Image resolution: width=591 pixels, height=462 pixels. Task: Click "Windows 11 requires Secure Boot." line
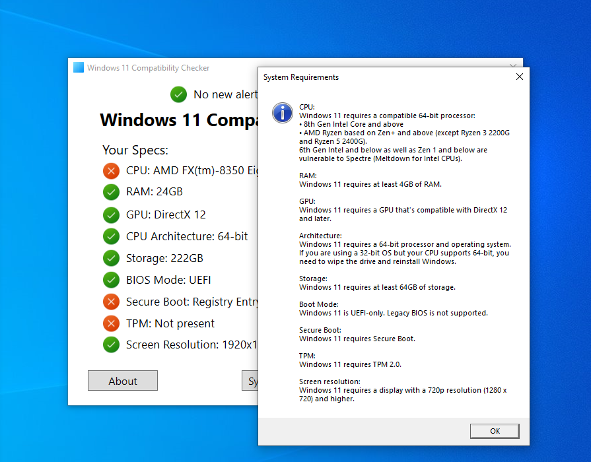(357, 339)
